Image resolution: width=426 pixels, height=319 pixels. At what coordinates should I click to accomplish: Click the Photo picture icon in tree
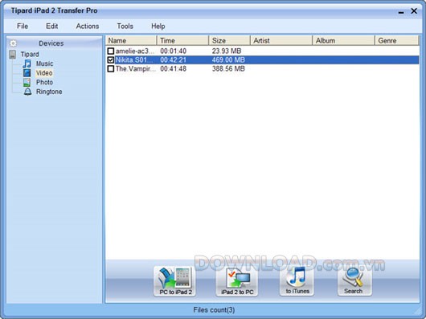tap(27, 82)
